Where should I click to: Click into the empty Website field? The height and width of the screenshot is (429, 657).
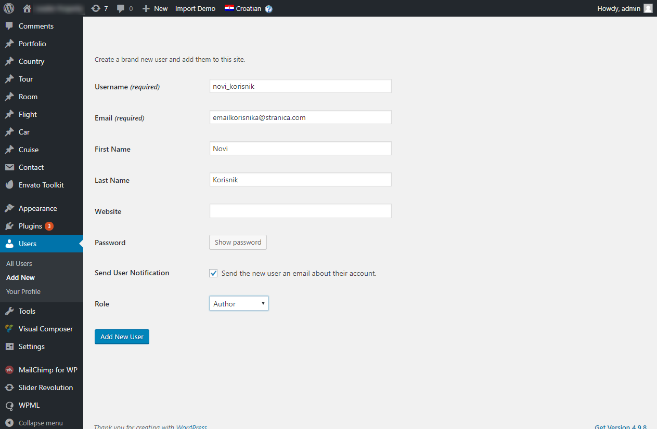300,211
